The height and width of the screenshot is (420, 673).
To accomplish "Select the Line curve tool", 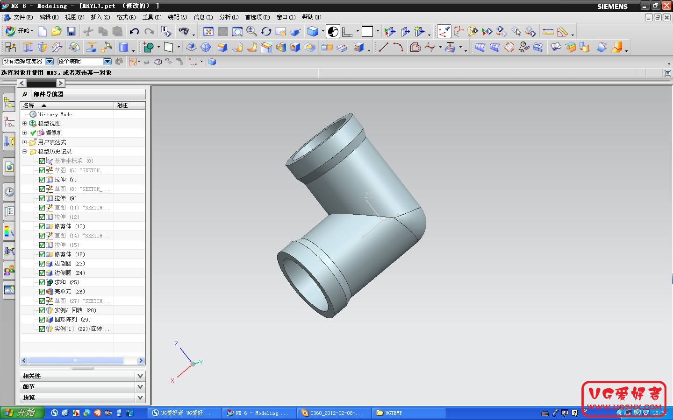I will click(384, 47).
